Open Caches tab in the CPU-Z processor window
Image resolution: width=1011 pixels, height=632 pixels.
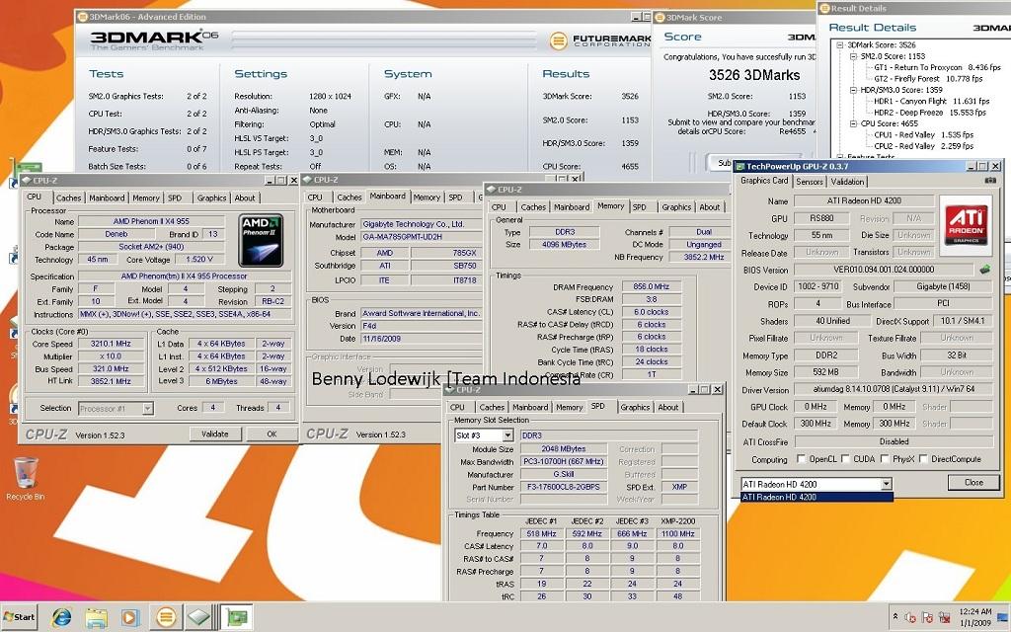point(68,197)
